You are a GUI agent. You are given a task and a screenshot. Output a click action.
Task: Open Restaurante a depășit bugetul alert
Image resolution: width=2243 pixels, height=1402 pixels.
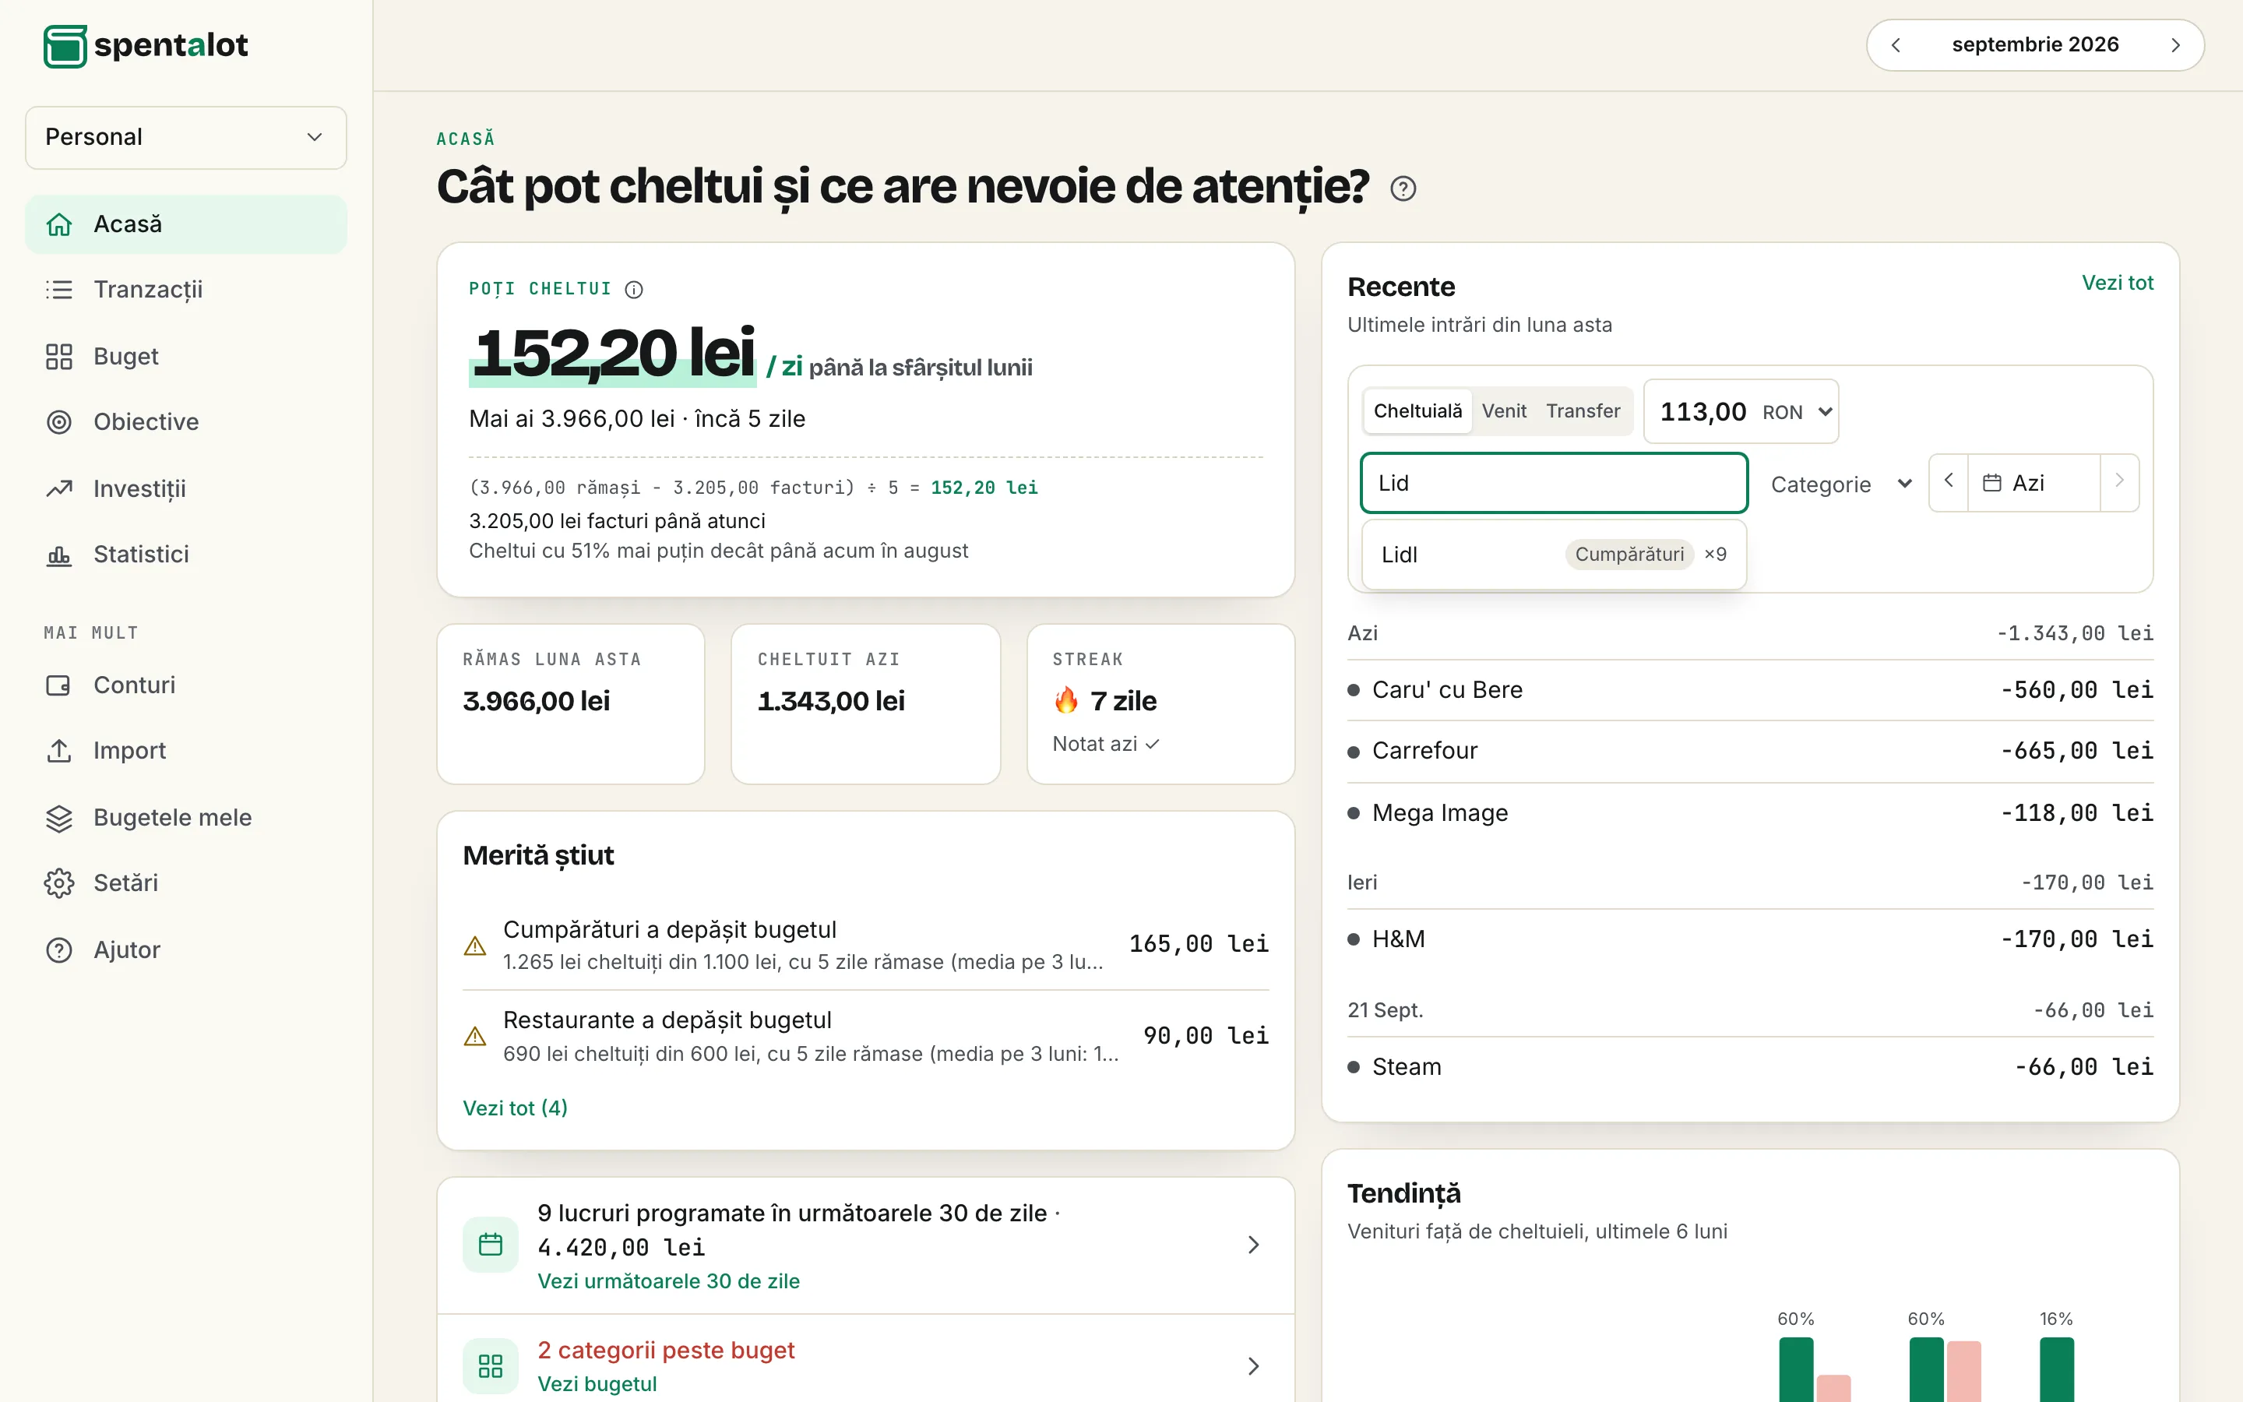[866, 1036]
